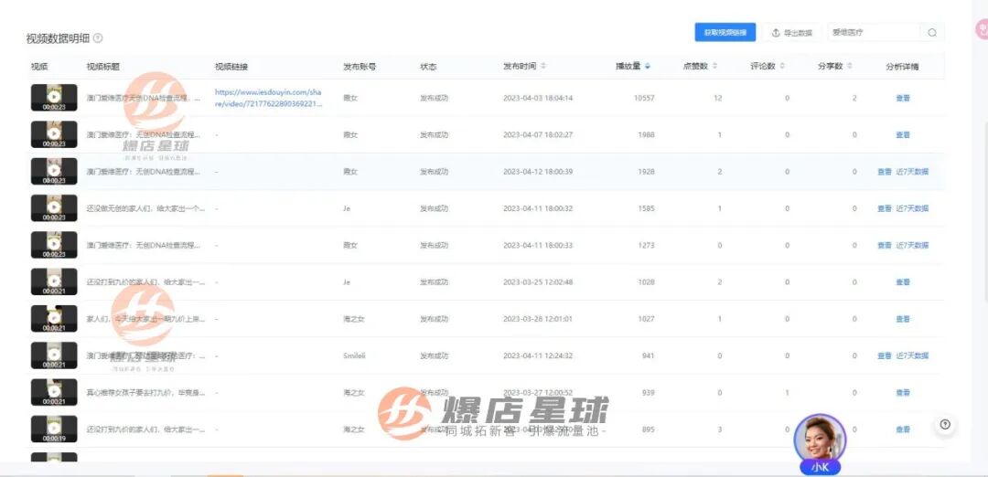Open 近7天数据 for the 1928 plays row
This screenshot has height=477, width=988.
pyautogui.click(x=912, y=172)
